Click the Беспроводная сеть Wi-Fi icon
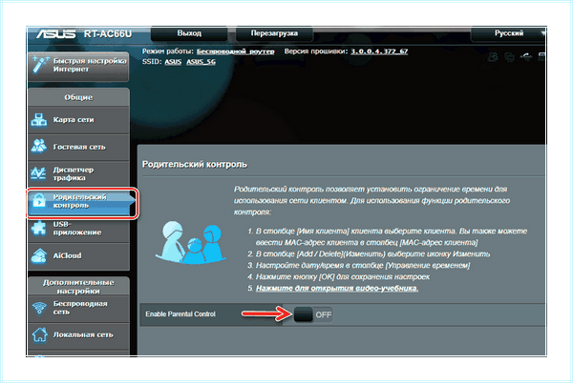The image size is (573, 383). click(39, 308)
